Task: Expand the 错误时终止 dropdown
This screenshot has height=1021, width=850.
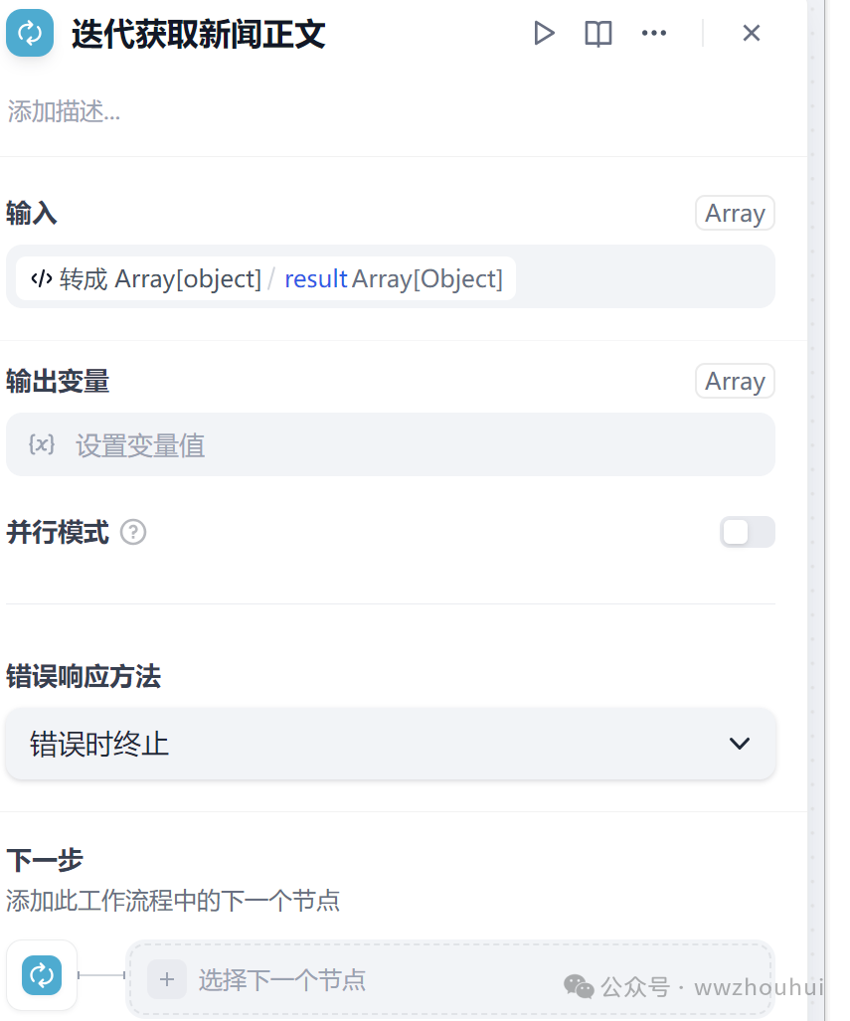Action: [x=390, y=744]
